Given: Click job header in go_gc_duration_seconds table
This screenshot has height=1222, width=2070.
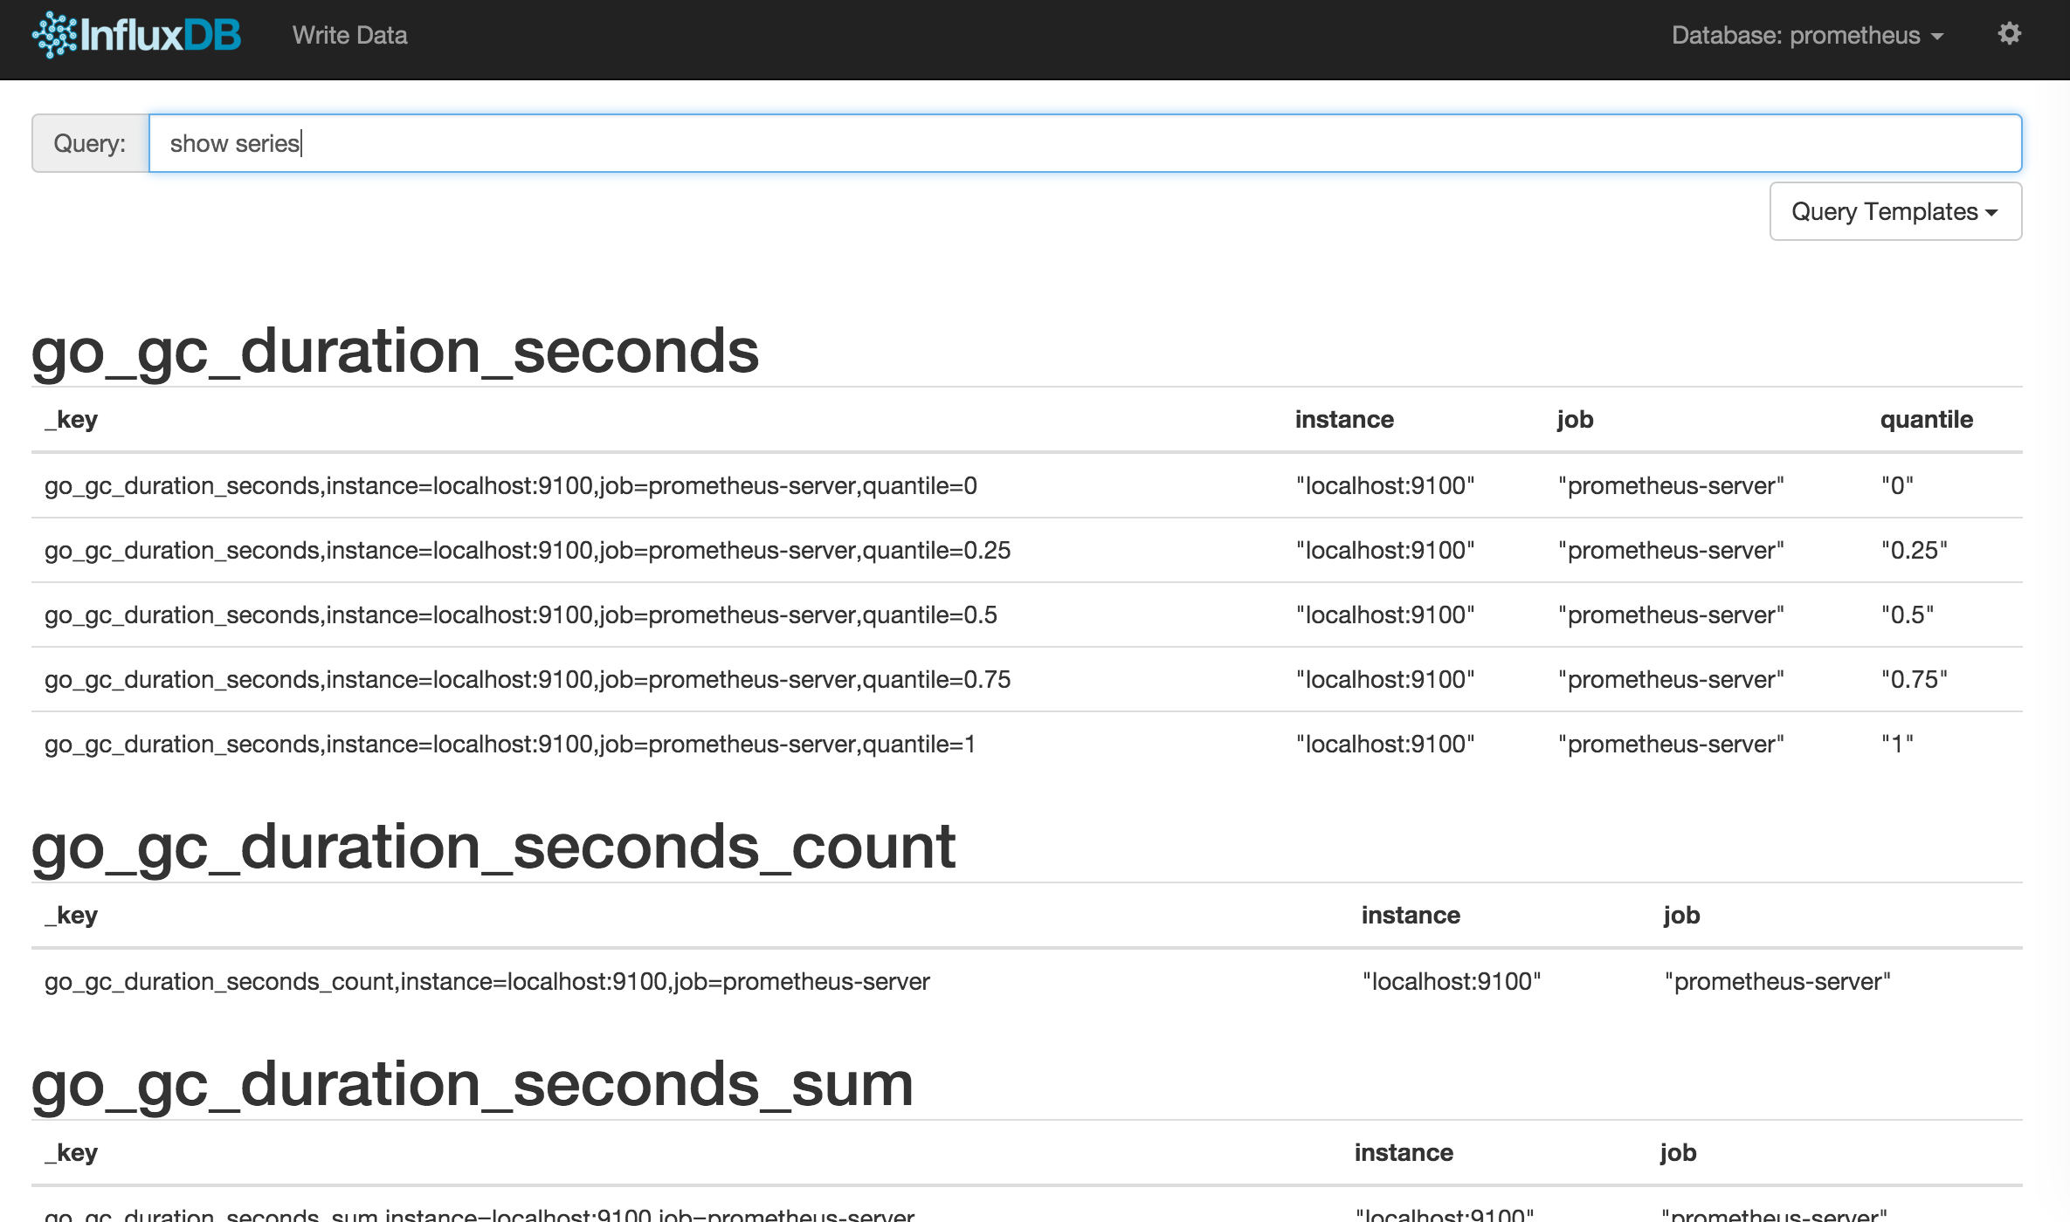Looking at the screenshot, I should coord(1575,420).
